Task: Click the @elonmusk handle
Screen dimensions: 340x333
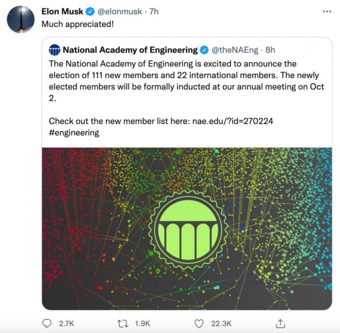Action: pos(121,11)
